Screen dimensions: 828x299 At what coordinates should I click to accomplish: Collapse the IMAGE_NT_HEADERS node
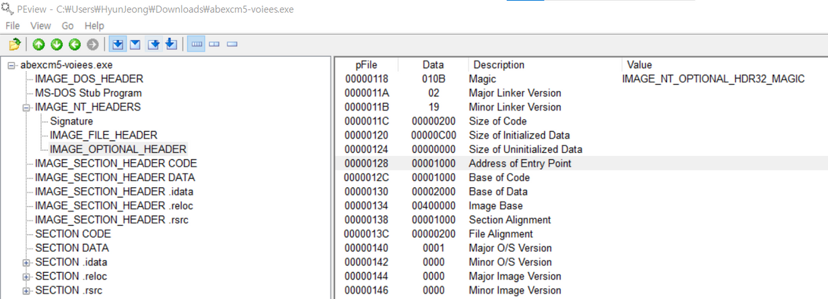click(x=26, y=108)
